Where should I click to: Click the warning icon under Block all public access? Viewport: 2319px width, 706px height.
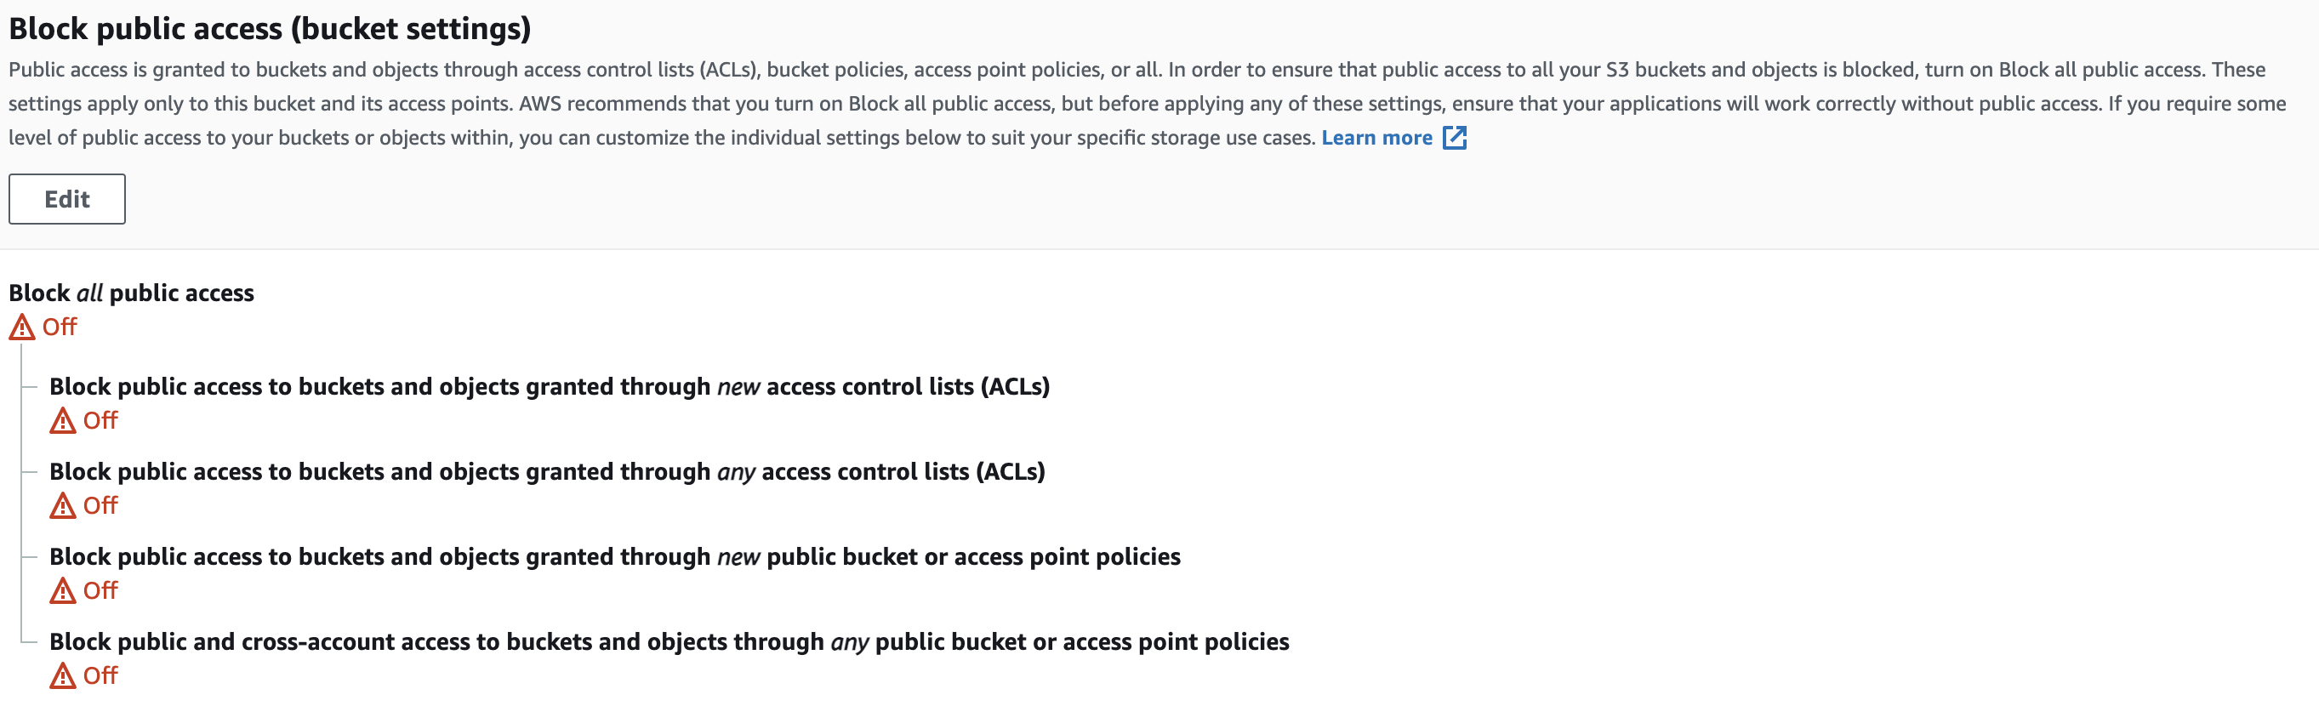coord(21,327)
